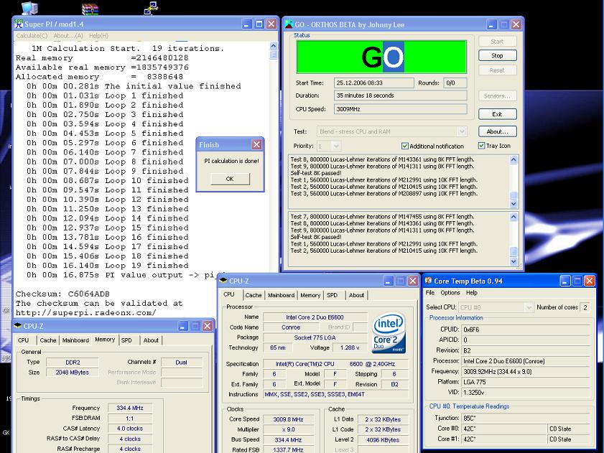This screenshot has height=453, width=604.
Task: Click the Exit button in ORTHOS
Action: coord(497,114)
